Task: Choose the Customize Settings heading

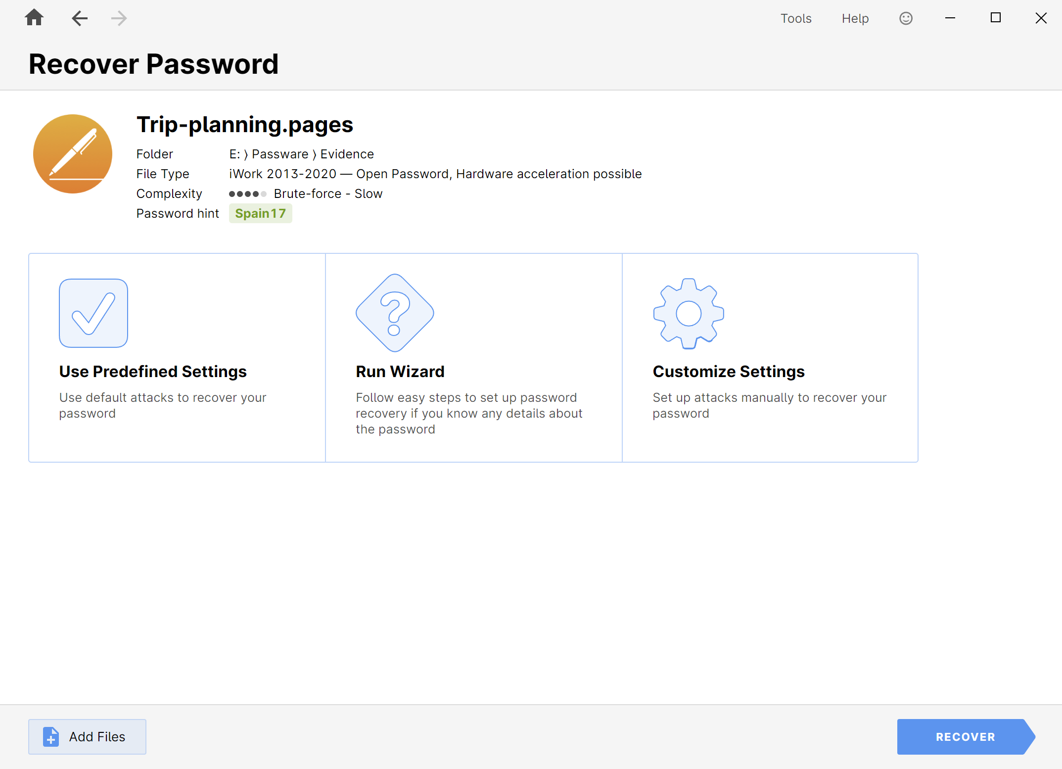Action: pyautogui.click(x=728, y=372)
